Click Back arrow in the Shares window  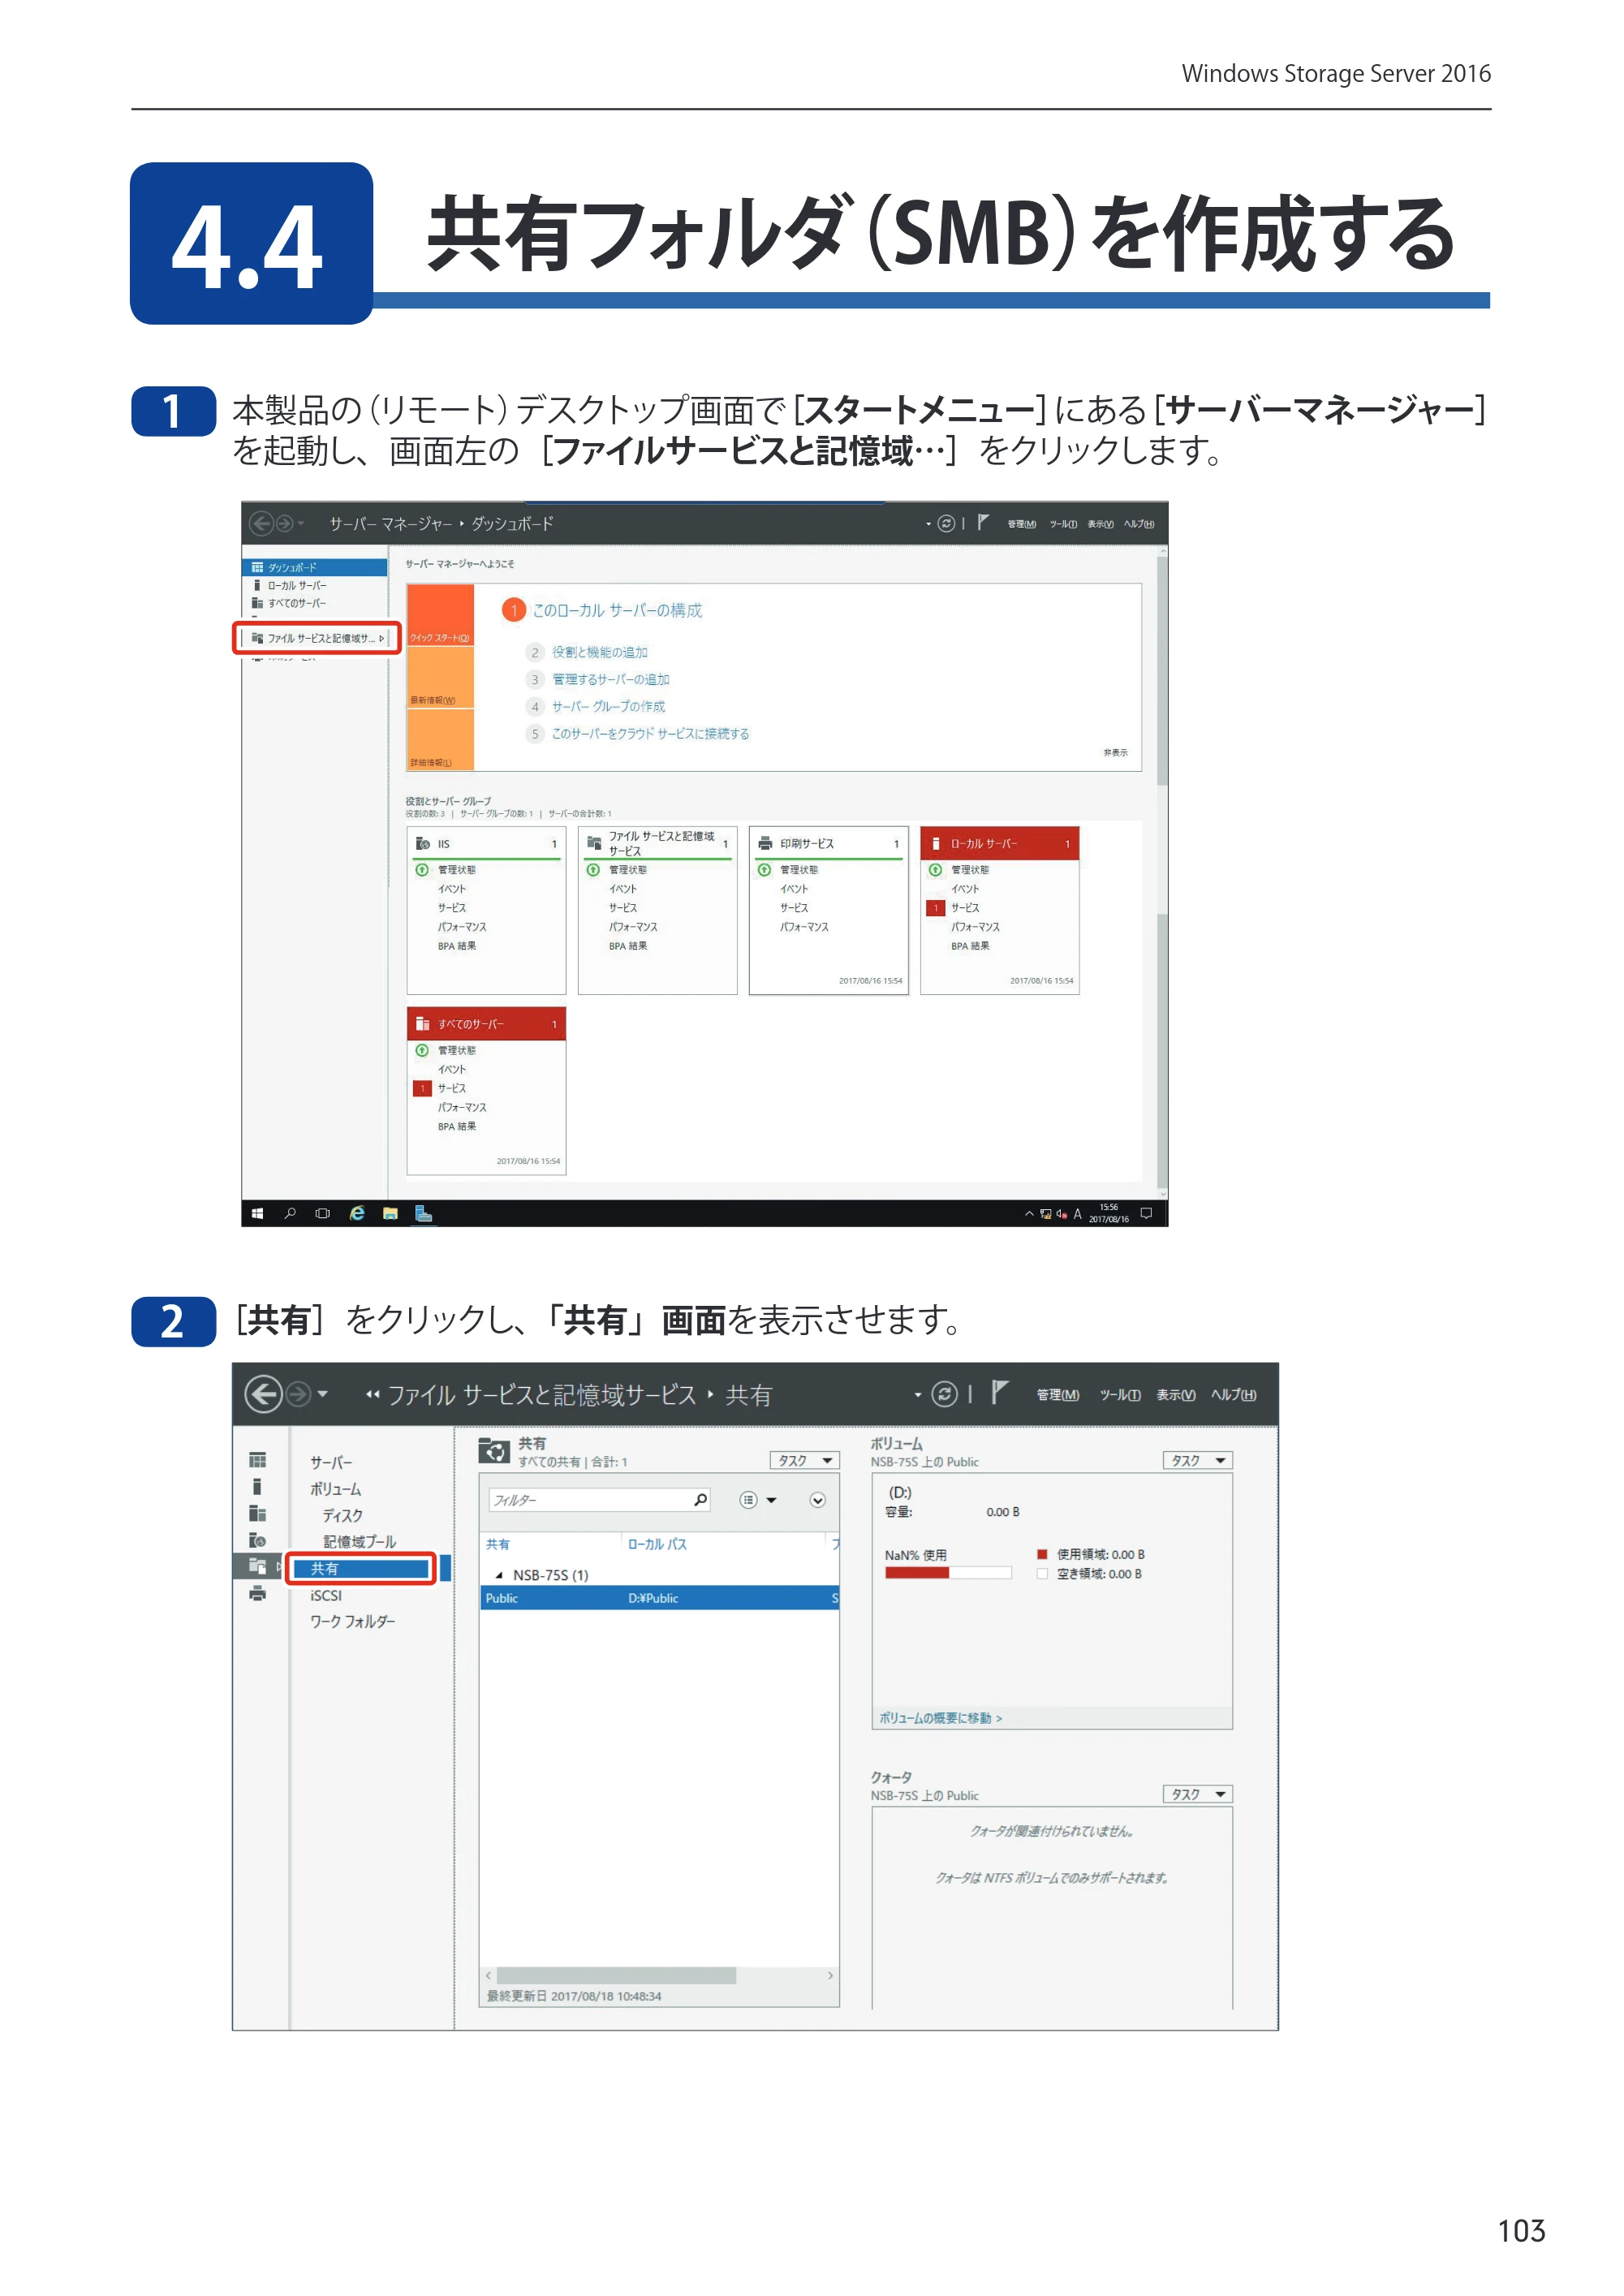click(x=263, y=1394)
